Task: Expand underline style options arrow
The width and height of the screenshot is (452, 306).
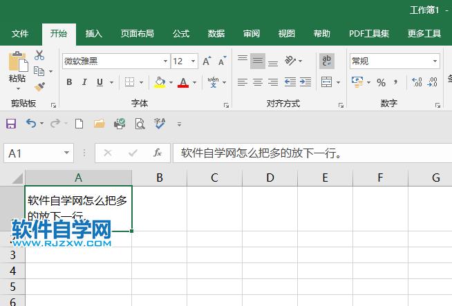Action: (111, 83)
